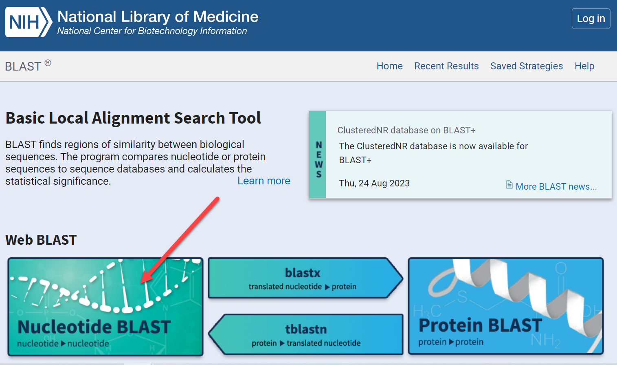Open More BLAST news link
Screen dimensions: 617x365
click(556, 186)
